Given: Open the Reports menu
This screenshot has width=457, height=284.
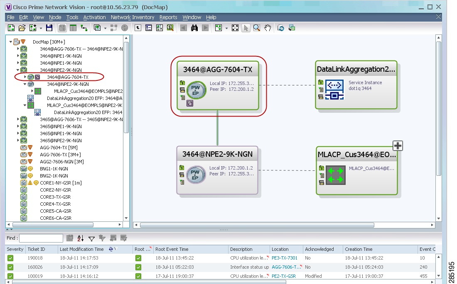Looking at the screenshot, I should [168, 17].
